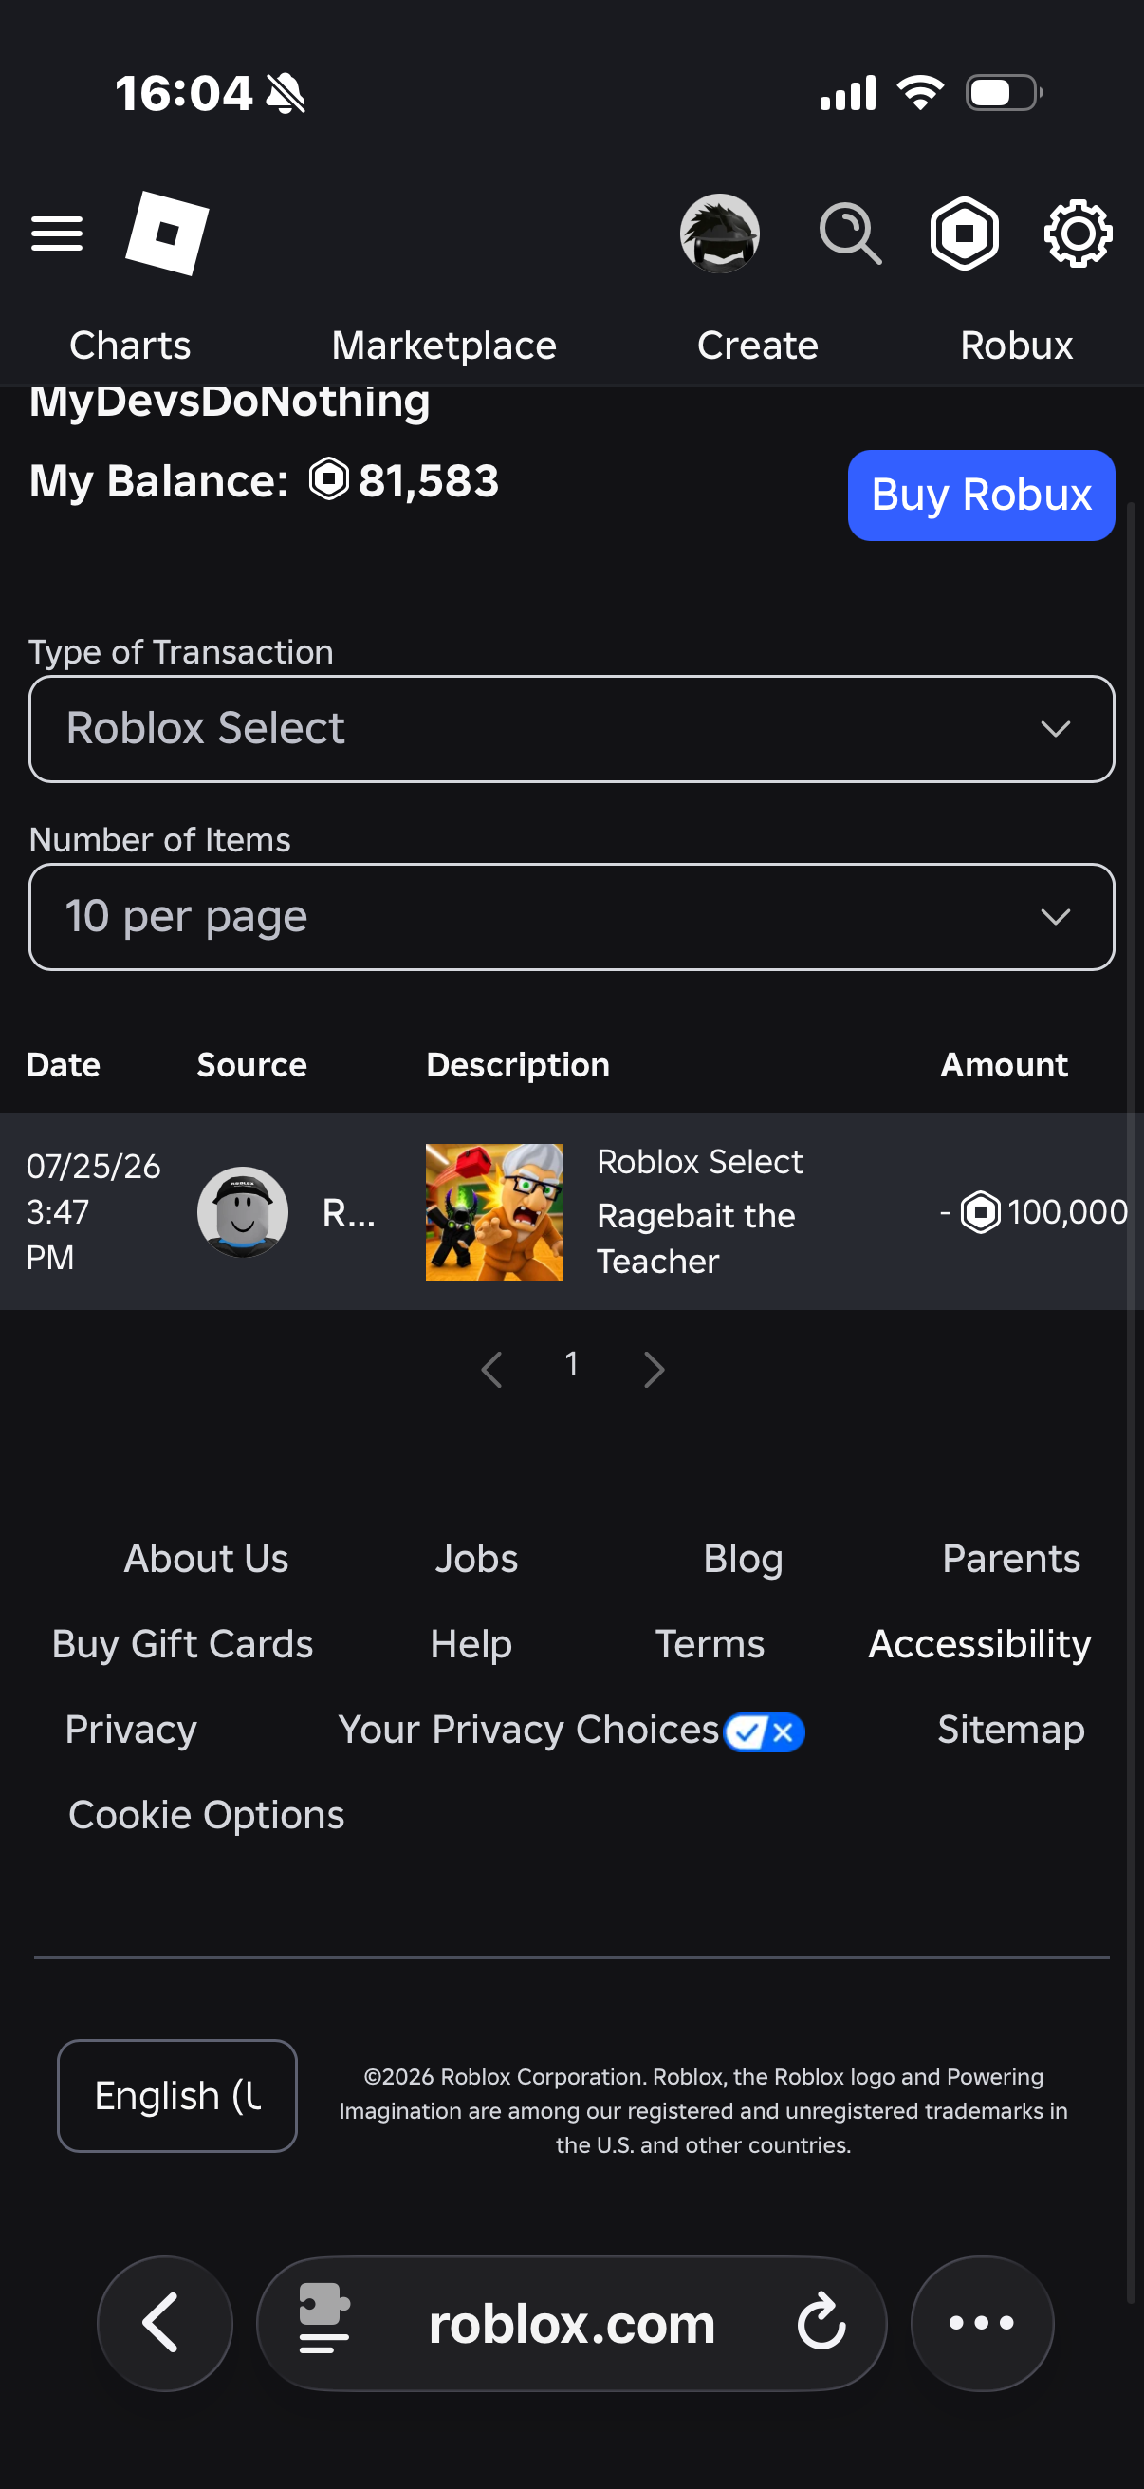The width and height of the screenshot is (1144, 2489).
Task: Open settings gear icon
Action: [x=1078, y=234]
